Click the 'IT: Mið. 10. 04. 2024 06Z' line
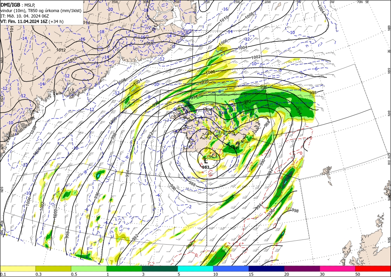Image resolution: width=391 pixels, height=277 pixels. [25, 16]
